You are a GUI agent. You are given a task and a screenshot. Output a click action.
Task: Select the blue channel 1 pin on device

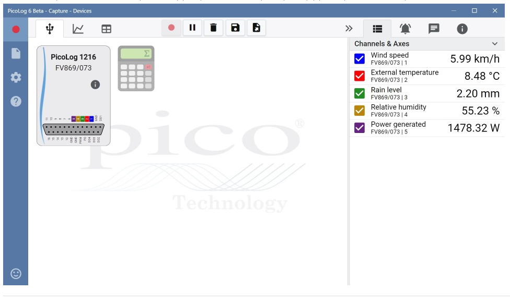(x=91, y=119)
